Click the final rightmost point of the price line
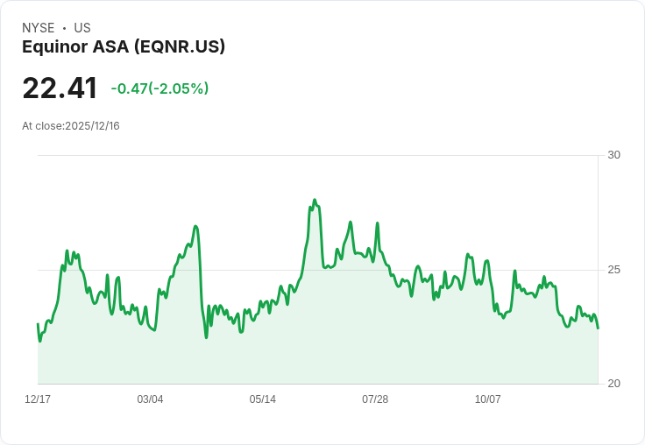 pos(598,328)
